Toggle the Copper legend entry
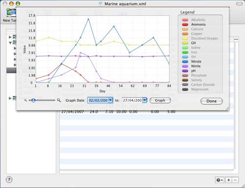245x188 pixels. [192, 34]
